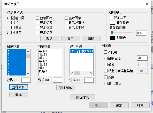
Task: Click the 清除列表 button
Action: click(66, 88)
